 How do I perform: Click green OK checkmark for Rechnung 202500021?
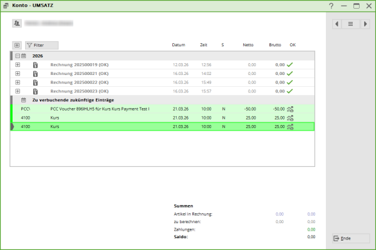coord(290,73)
